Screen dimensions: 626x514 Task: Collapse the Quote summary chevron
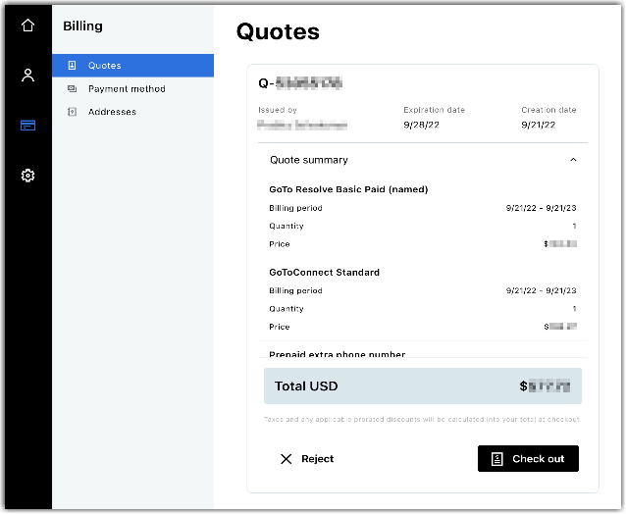573,160
